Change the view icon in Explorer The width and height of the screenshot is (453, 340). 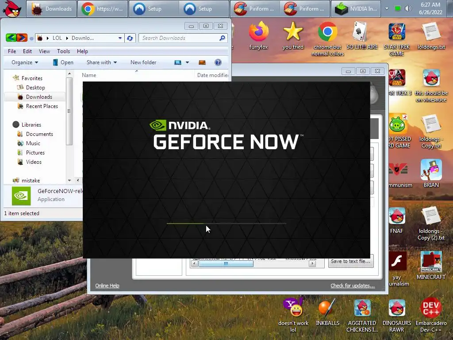178,62
